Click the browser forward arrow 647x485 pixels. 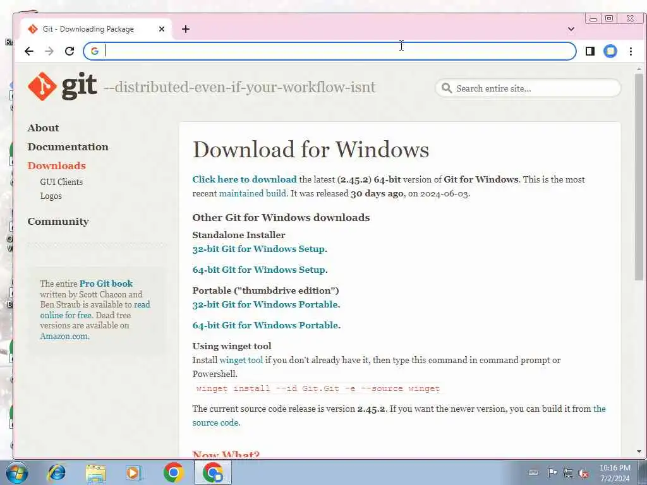(49, 51)
